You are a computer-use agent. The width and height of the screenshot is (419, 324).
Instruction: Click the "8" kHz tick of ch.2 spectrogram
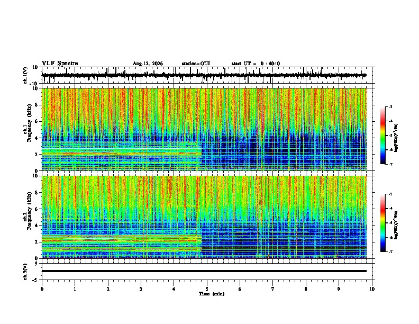coord(37,193)
